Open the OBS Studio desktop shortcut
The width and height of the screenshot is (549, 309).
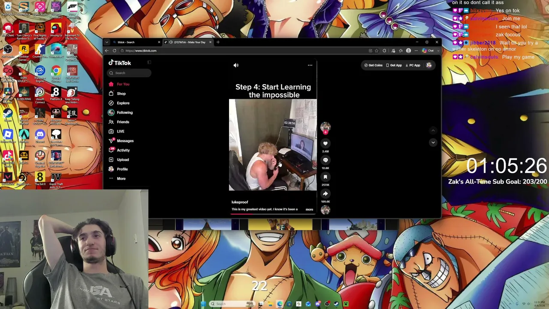coord(8,51)
